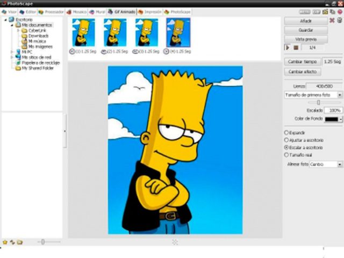
Task: Click the Escalado 100% field
Action: [333, 110]
